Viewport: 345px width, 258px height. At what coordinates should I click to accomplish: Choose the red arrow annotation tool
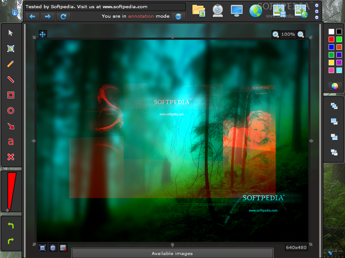click(x=10, y=126)
